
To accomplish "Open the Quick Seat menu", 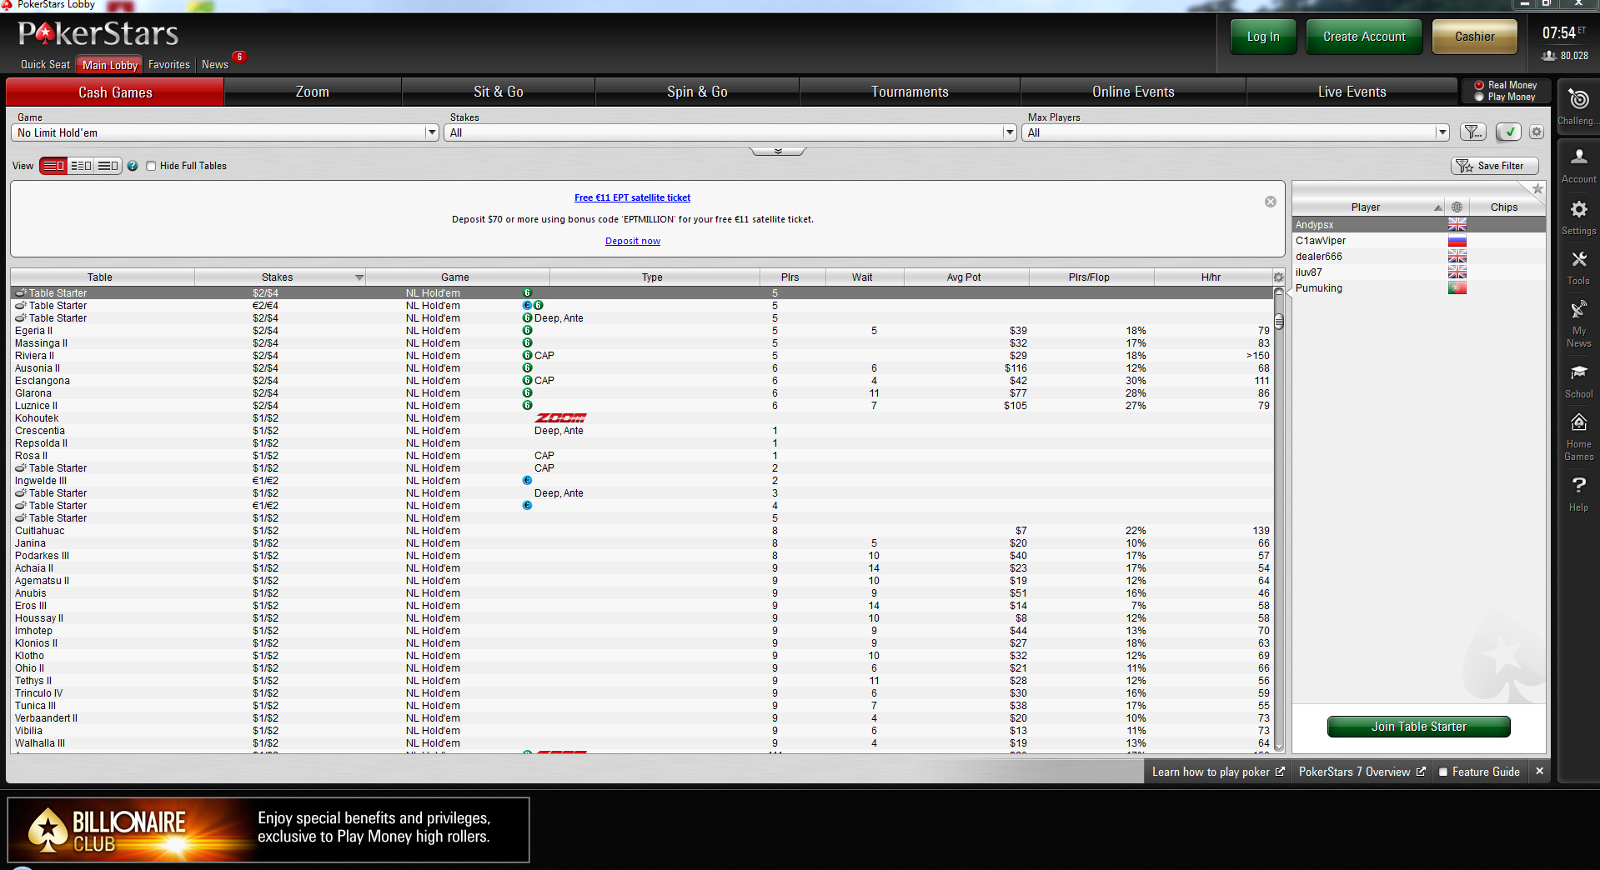I will 45,64.
